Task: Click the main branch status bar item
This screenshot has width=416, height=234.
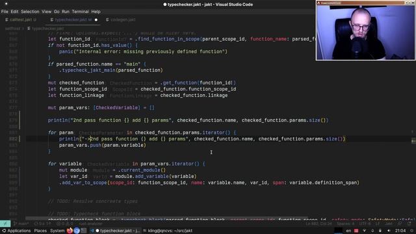Action: (x=21, y=224)
